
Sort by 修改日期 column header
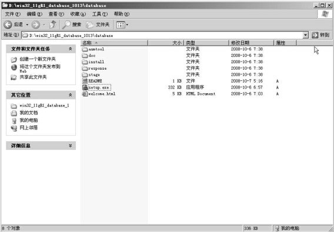pos(251,43)
